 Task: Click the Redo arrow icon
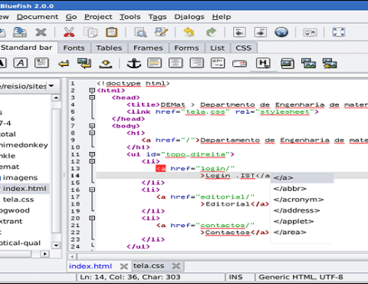[x=211, y=32]
